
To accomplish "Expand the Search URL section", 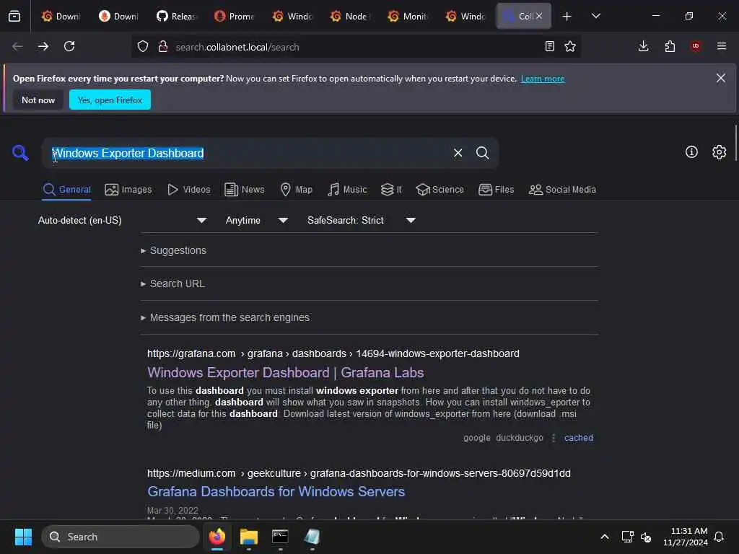I will tap(172, 283).
